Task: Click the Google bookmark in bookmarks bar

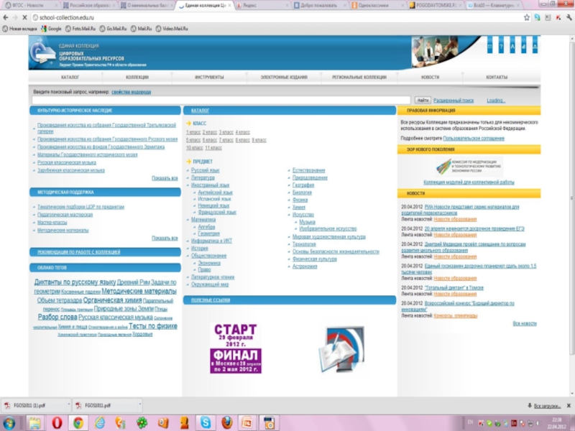Action: (x=51, y=29)
